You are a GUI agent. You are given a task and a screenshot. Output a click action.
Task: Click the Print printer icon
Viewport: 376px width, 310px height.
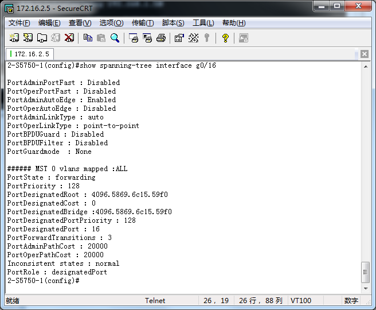[x=161, y=38]
